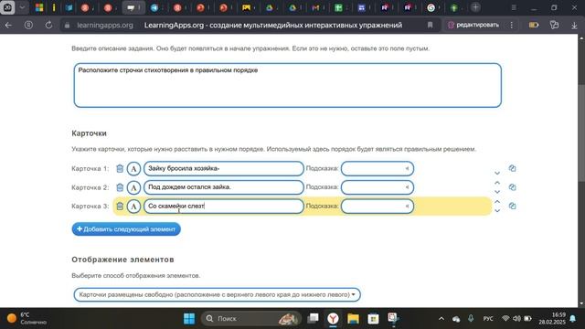Edit Карточка 2 text Под дождем остался зайка
This screenshot has width=585, height=329.
(x=223, y=187)
